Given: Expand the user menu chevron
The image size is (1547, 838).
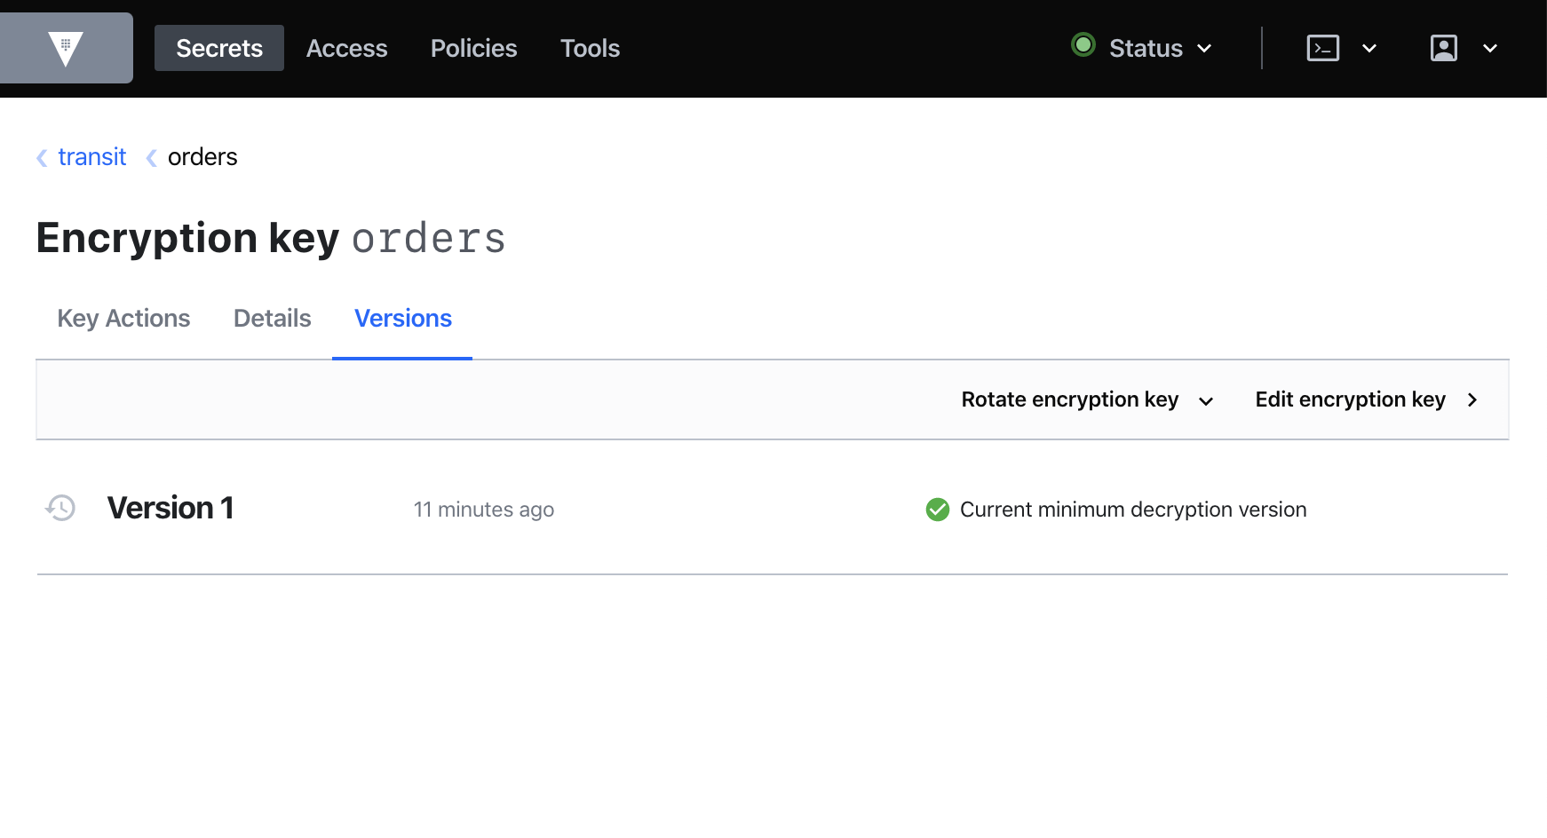Looking at the screenshot, I should pos(1490,49).
